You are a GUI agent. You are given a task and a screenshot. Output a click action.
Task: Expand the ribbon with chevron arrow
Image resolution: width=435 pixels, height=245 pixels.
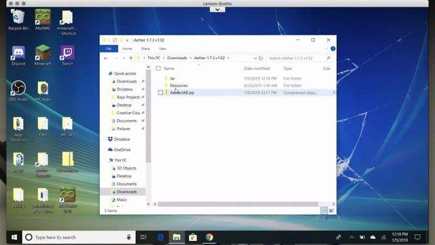(x=326, y=49)
